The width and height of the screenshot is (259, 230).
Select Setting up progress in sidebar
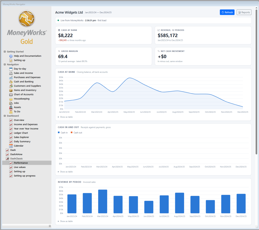point(25,176)
